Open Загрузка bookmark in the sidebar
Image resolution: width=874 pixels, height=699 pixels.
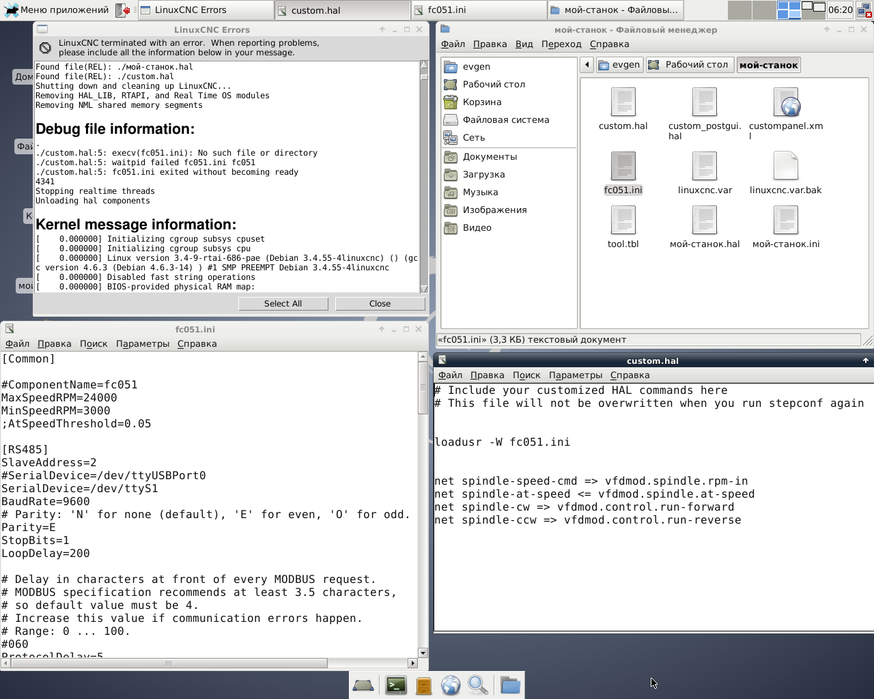coord(483,174)
